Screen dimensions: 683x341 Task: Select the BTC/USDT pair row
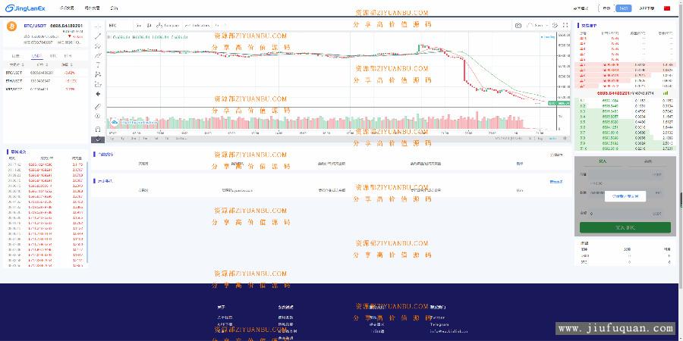pos(46,73)
